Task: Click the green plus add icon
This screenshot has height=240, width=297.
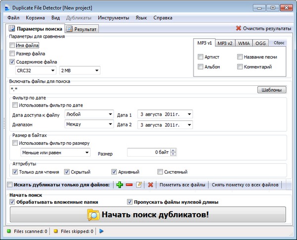Action: coord(119,185)
